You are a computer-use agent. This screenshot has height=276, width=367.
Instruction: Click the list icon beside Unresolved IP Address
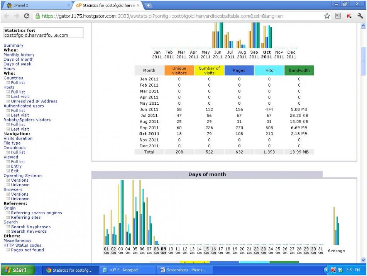point(8,101)
